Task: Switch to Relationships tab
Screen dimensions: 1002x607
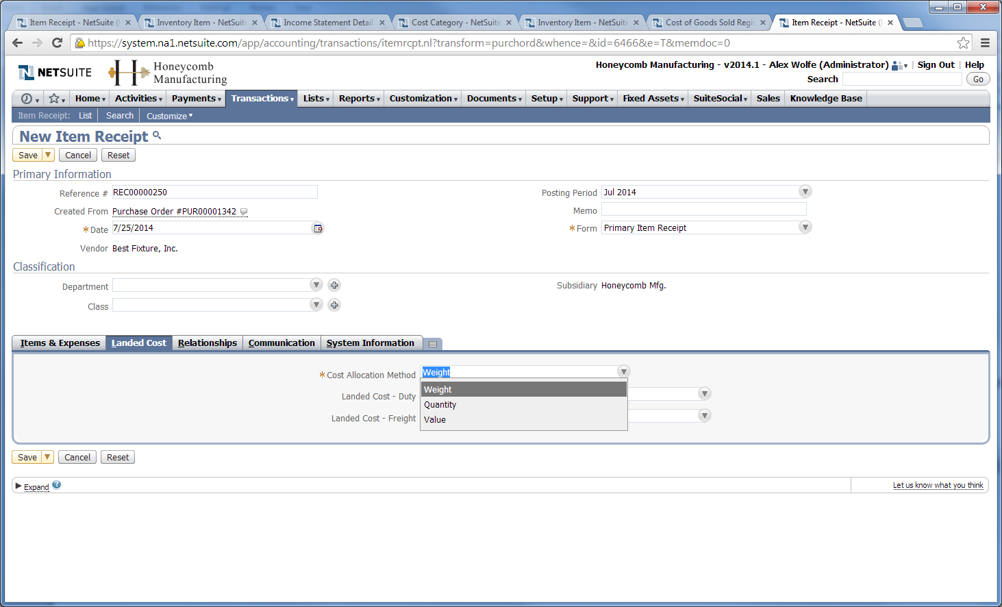Action: [x=208, y=343]
